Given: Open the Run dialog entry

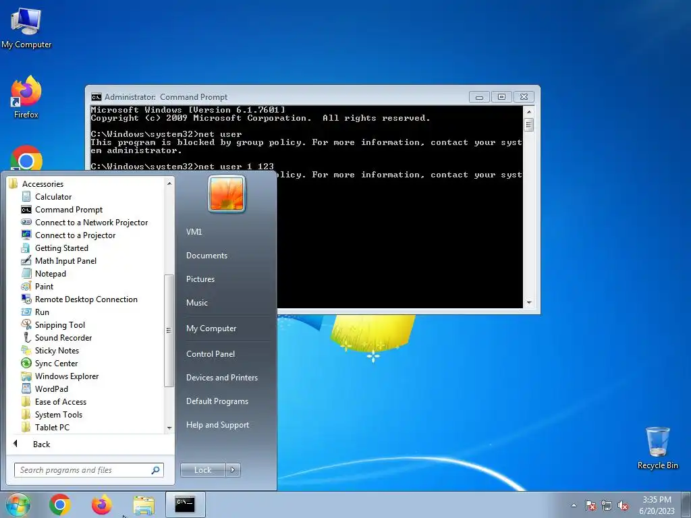Looking at the screenshot, I should [42, 312].
